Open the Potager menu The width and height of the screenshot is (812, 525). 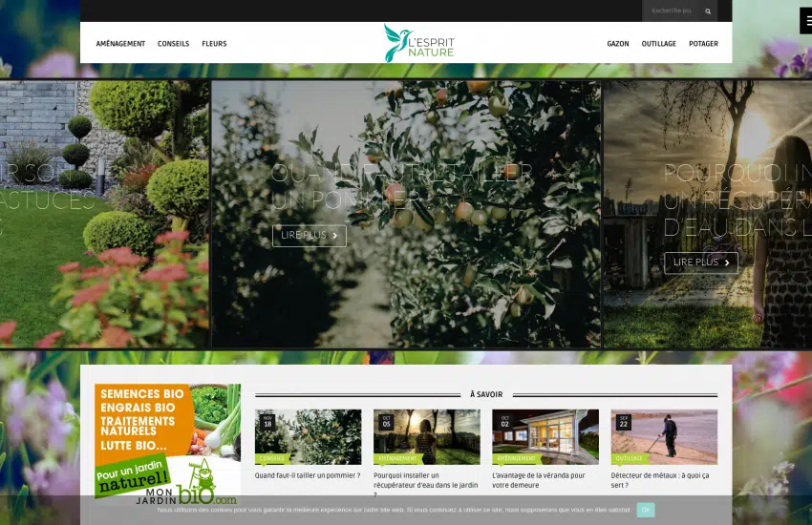703,44
